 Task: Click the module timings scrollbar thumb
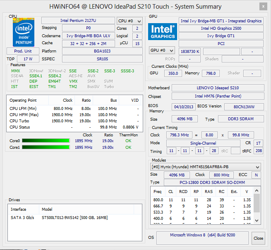click(x=257, y=203)
